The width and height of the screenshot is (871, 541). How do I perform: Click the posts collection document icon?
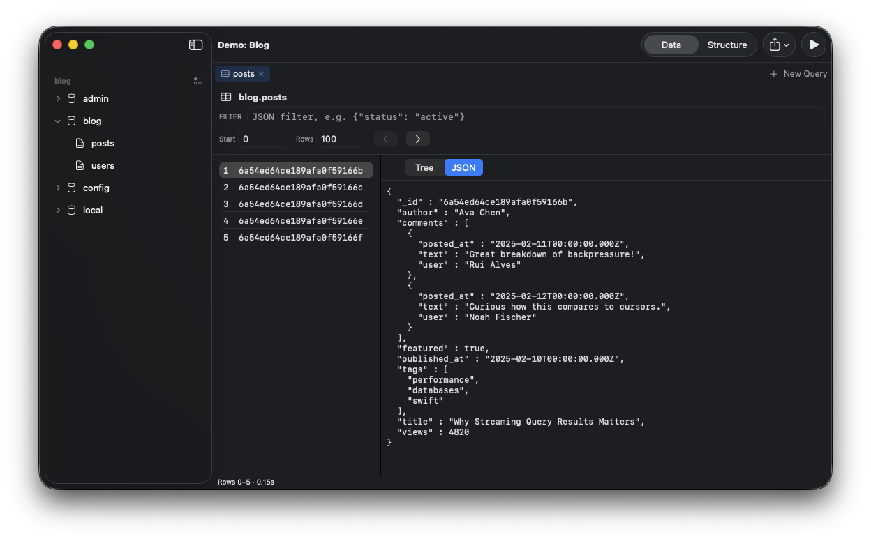tap(80, 144)
